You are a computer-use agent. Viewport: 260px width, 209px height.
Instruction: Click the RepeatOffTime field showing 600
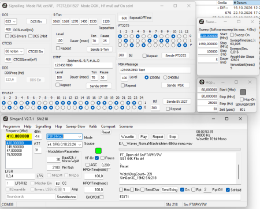(123, 18)
